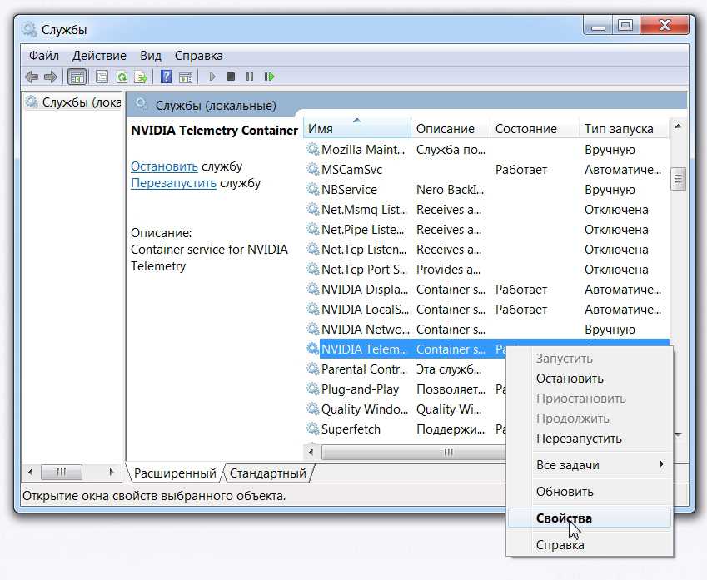Click the Back arrow in the toolbar
The width and height of the screenshot is (707, 580).
pos(32,77)
